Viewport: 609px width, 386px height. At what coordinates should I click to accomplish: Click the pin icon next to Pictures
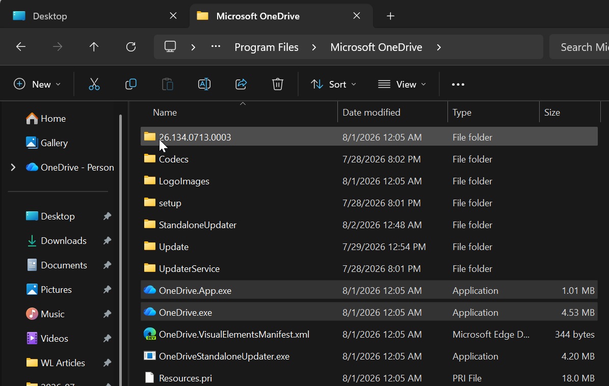click(x=107, y=289)
